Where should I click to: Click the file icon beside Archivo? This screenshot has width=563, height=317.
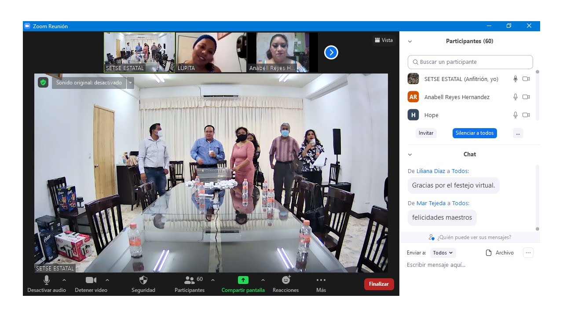click(x=488, y=253)
